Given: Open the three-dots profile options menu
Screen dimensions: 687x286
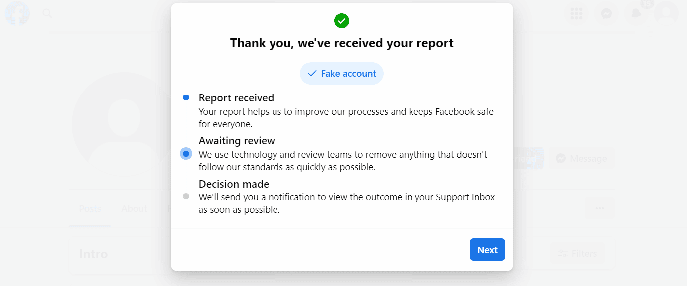Looking at the screenshot, I should tap(600, 208).
